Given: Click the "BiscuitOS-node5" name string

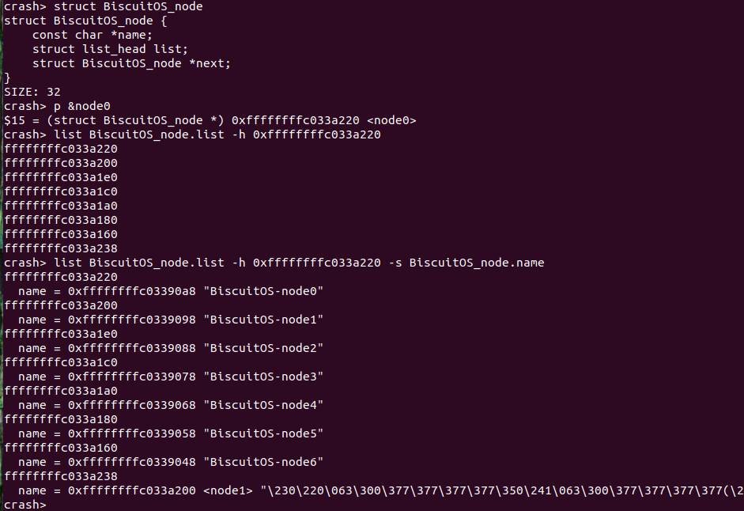Looking at the screenshot, I should tap(264, 433).
